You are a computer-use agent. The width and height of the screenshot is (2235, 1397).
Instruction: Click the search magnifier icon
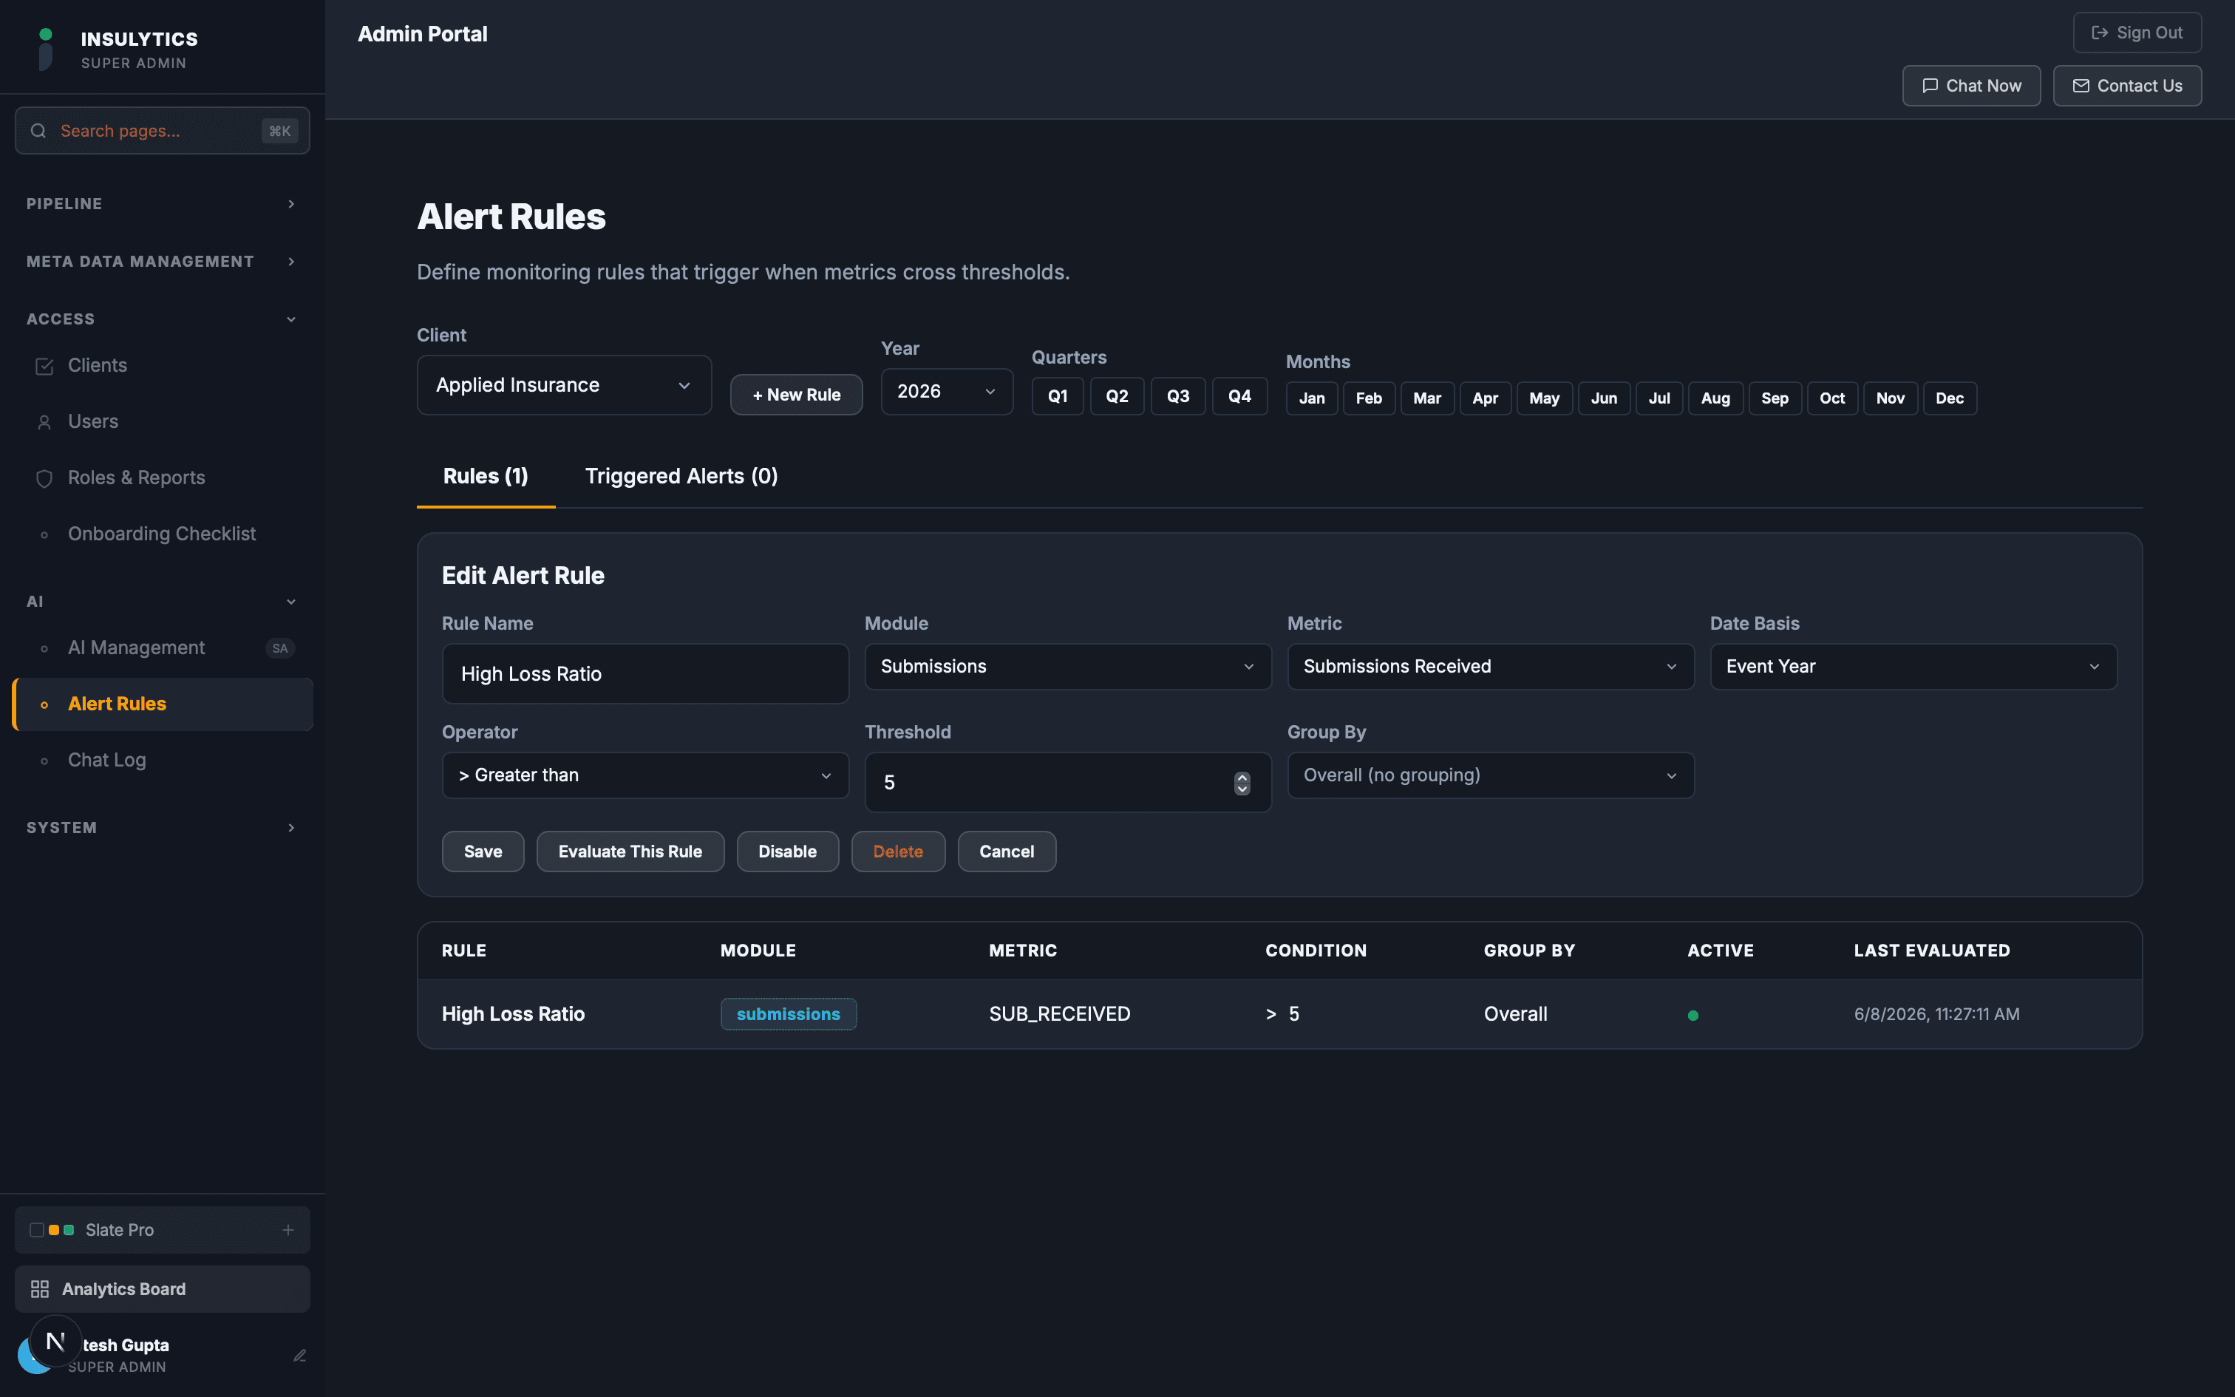pos(38,130)
